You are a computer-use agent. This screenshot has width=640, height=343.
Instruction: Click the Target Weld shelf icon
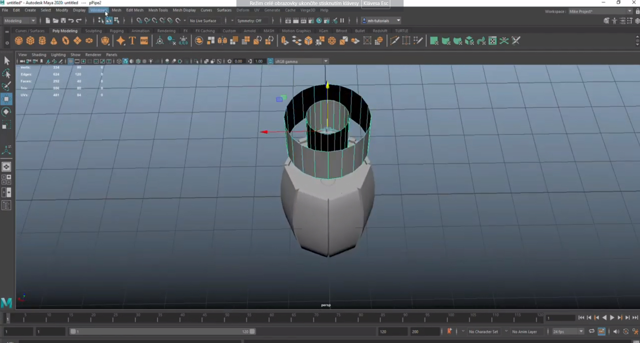pyautogui.click(x=406, y=41)
